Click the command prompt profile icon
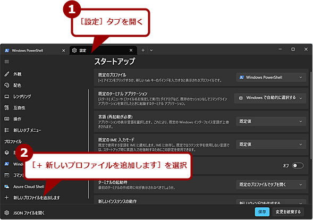This screenshot has height=220, width=313. point(7,175)
